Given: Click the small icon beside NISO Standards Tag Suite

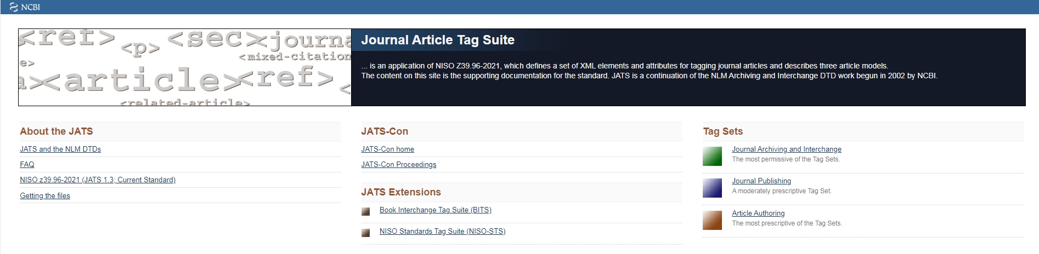Looking at the screenshot, I should coord(365,233).
